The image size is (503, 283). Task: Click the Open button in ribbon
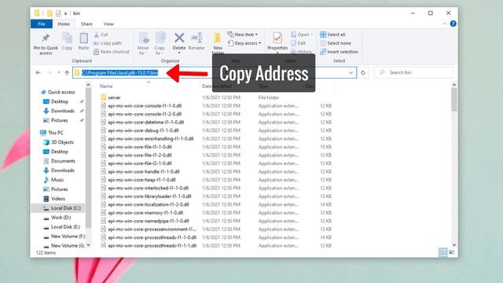point(302,35)
